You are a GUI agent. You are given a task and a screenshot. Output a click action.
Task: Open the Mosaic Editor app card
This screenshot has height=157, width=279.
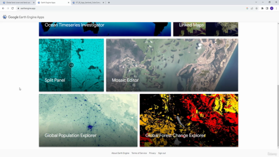(172, 65)
